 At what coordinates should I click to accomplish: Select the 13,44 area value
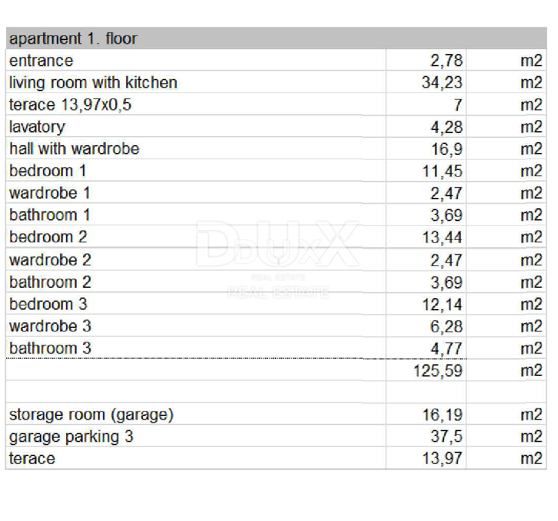(x=442, y=237)
